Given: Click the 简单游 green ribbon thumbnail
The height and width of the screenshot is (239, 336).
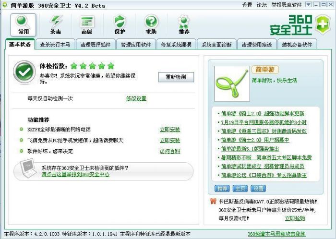Looking at the screenshot, I should pos(232,84).
